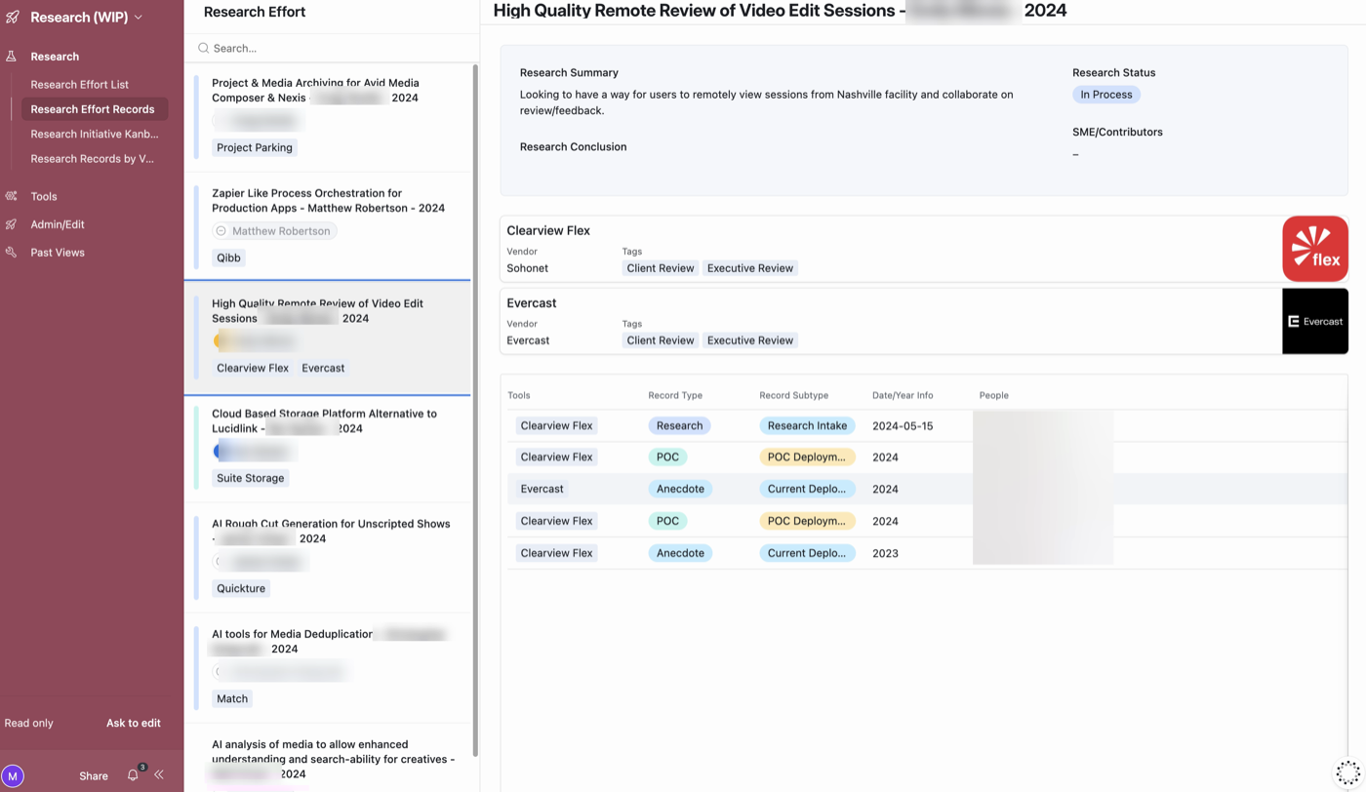Click the Quickture tag
The width and height of the screenshot is (1366, 792).
tap(241, 588)
